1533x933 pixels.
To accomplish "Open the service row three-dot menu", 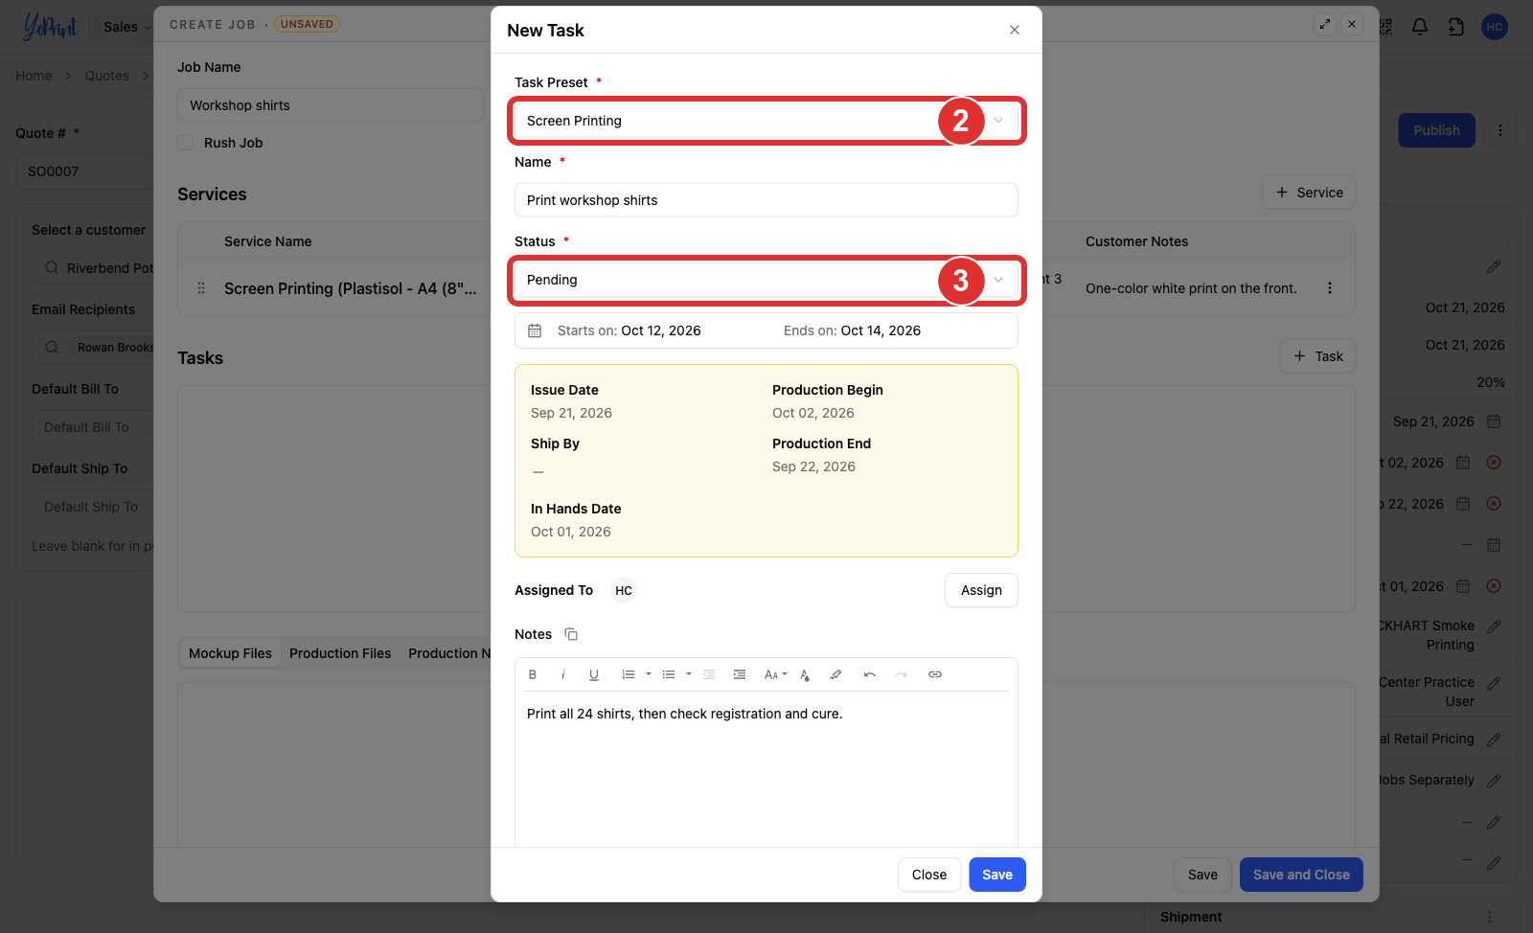I will [x=1330, y=288].
